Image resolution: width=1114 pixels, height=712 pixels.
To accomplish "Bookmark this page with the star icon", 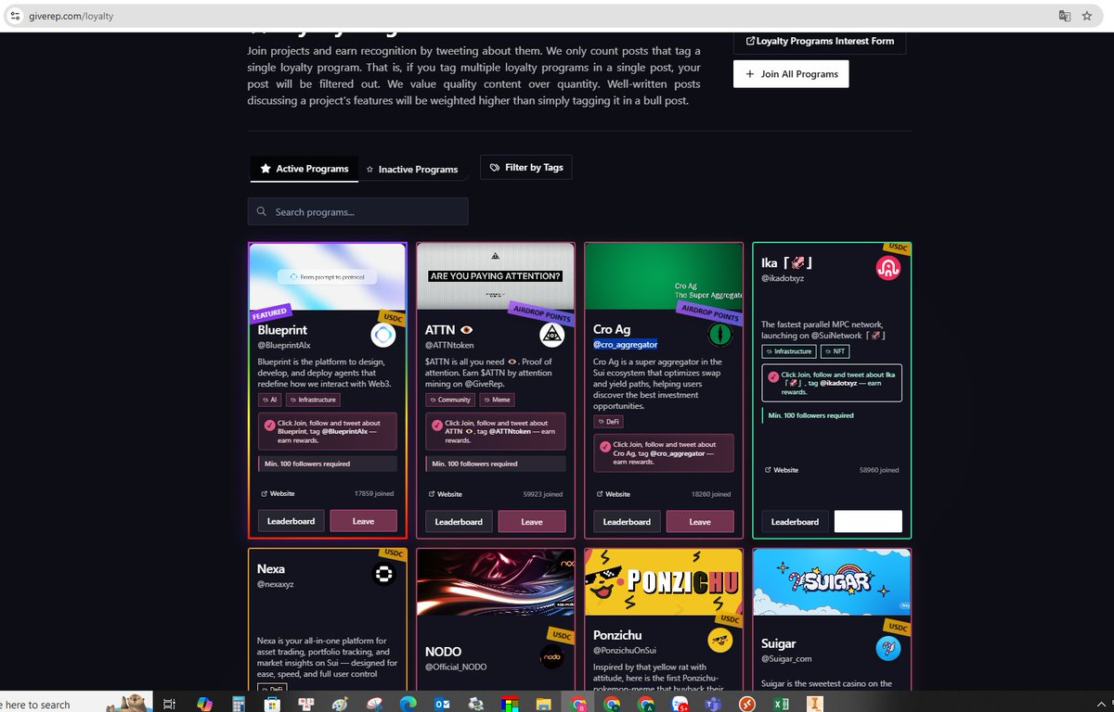I will [x=1087, y=16].
